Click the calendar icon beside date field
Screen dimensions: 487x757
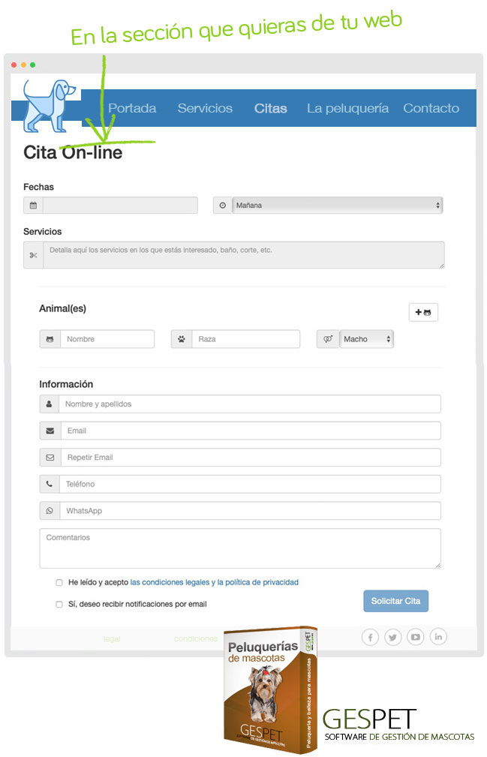(x=33, y=206)
